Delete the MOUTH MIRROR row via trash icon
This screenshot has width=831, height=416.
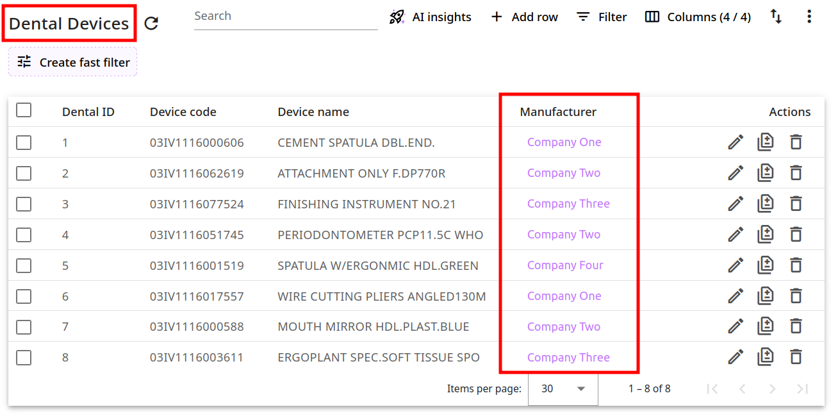(x=796, y=327)
